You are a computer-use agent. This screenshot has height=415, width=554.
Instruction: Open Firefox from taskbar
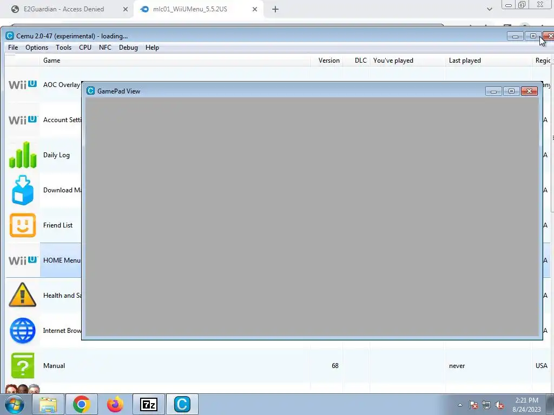point(115,404)
